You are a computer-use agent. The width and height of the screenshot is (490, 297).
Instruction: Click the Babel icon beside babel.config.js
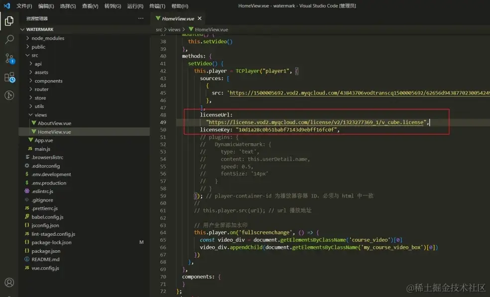pyautogui.click(x=27, y=216)
